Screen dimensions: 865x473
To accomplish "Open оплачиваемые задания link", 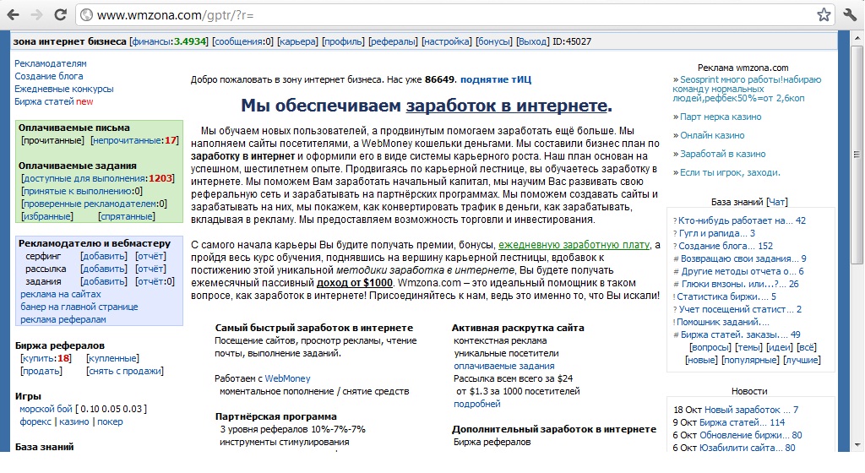I will pos(503,366).
